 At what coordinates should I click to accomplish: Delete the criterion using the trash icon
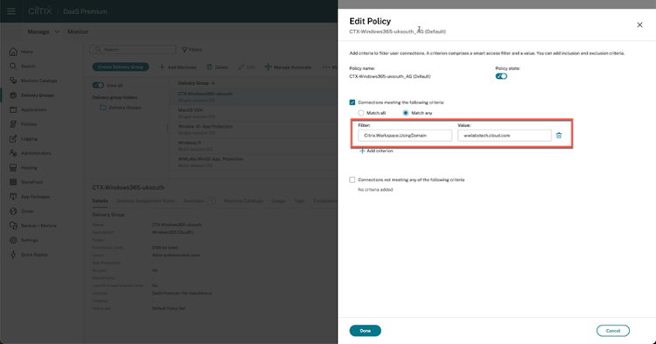559,135
